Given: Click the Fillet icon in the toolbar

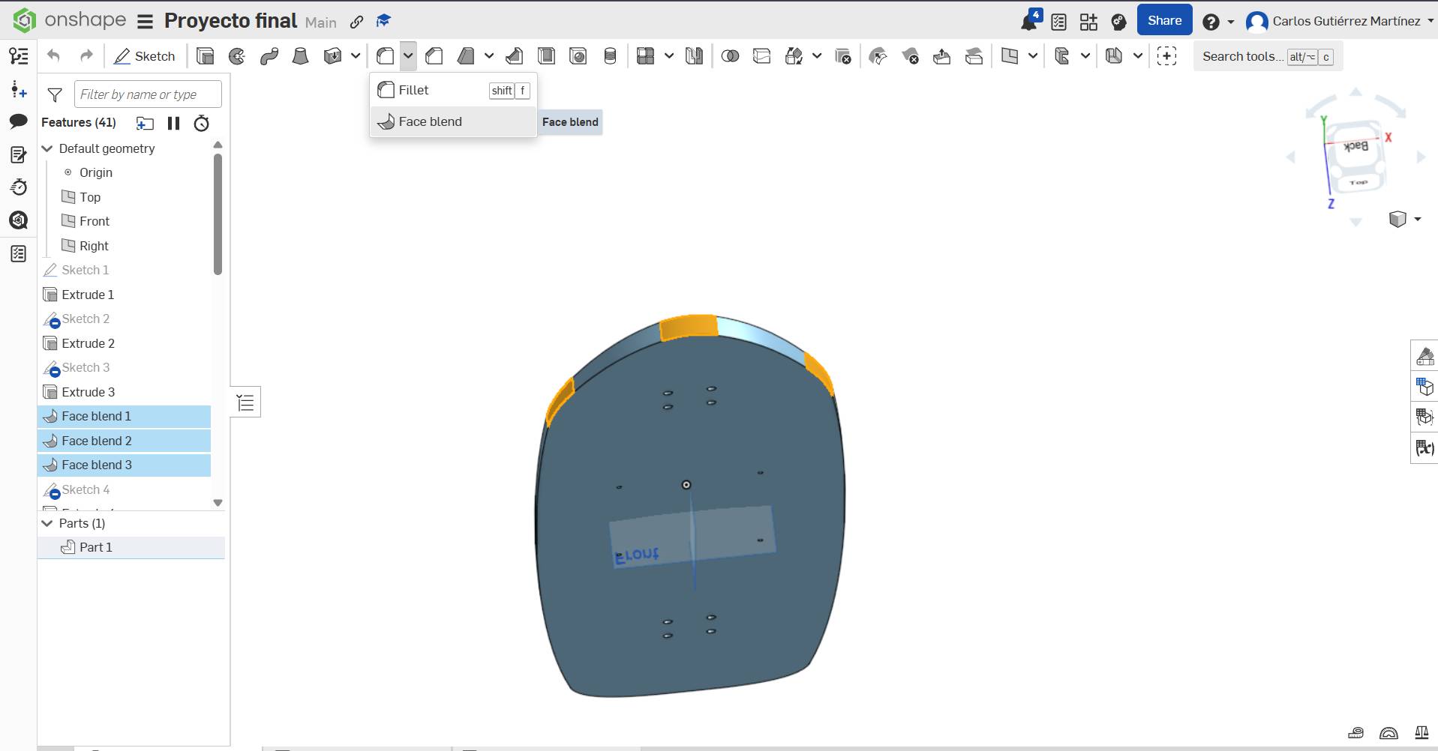Looking at the screenshot, I should click(386, 56).
